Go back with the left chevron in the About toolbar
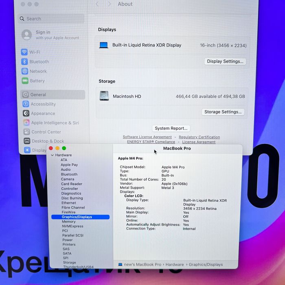285x285 pixels. pyautogui.click(x=97, y=4)
